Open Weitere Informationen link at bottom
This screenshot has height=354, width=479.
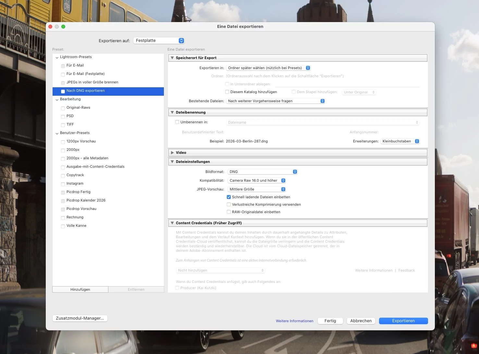coord(294,321)
